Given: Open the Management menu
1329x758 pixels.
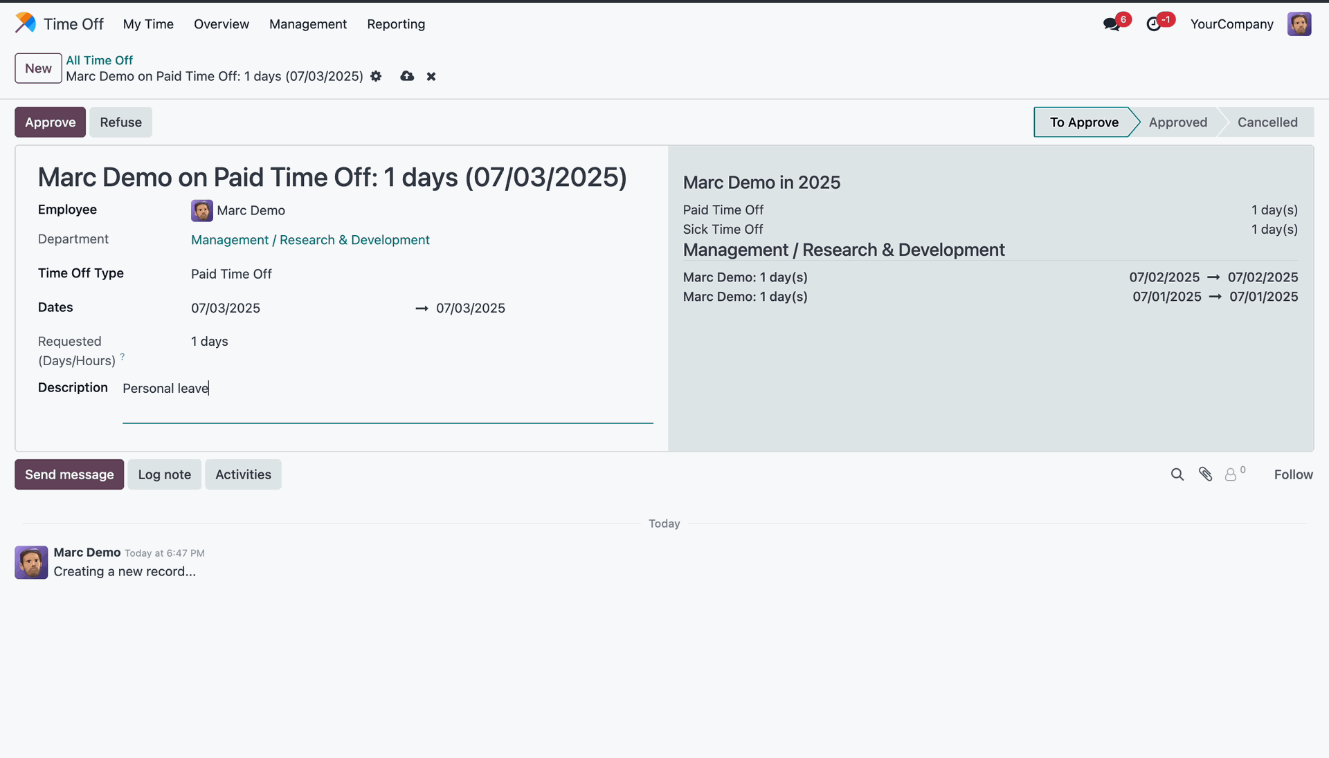Looking at the screenshot, I should point(308,24).
